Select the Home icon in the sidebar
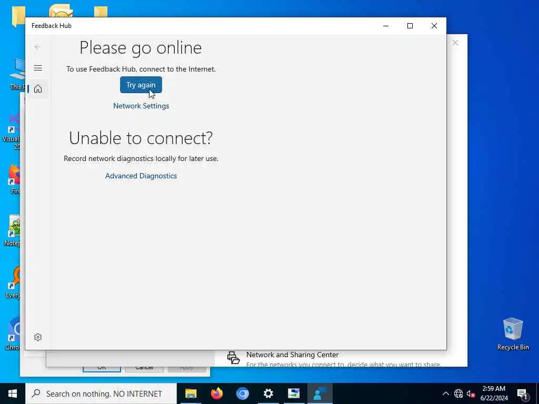Screen dimensions: 539x404 pyautogui.click(x=38, y=88)
